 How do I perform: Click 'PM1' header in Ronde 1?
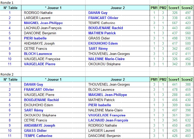click(154, 8)
